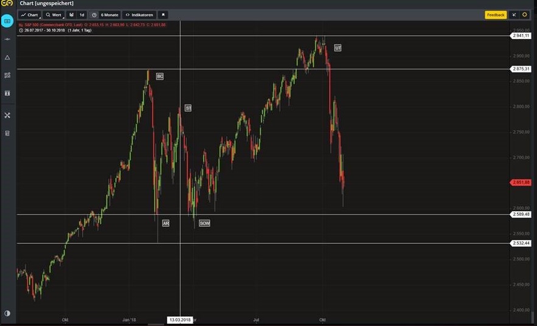537x326 pixels.
Task: Click the Chart [ungespeichert] title
Action: [x=47, y=4]
